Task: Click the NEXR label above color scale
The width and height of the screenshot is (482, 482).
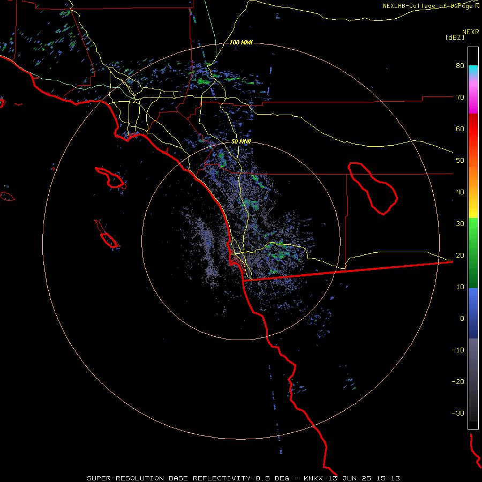Action: [471, 32]
